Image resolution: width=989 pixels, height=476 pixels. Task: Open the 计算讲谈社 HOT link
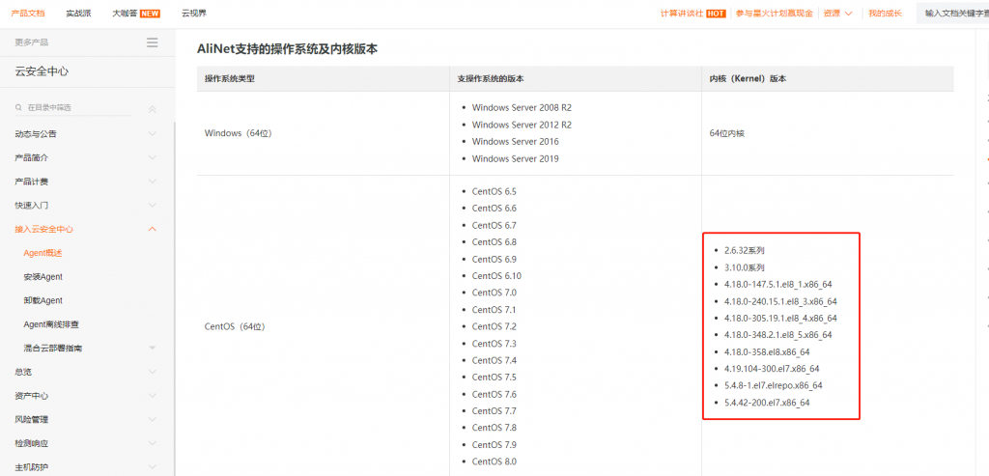[692, 14]
